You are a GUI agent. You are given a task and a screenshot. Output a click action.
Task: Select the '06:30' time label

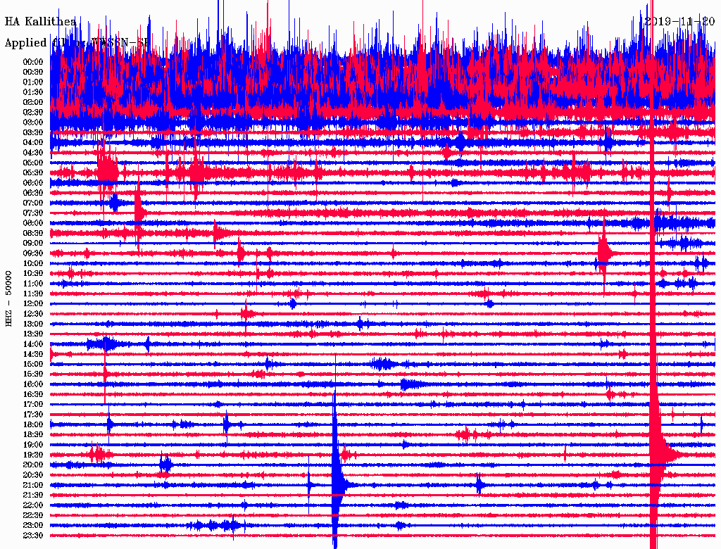pos(33,193)
